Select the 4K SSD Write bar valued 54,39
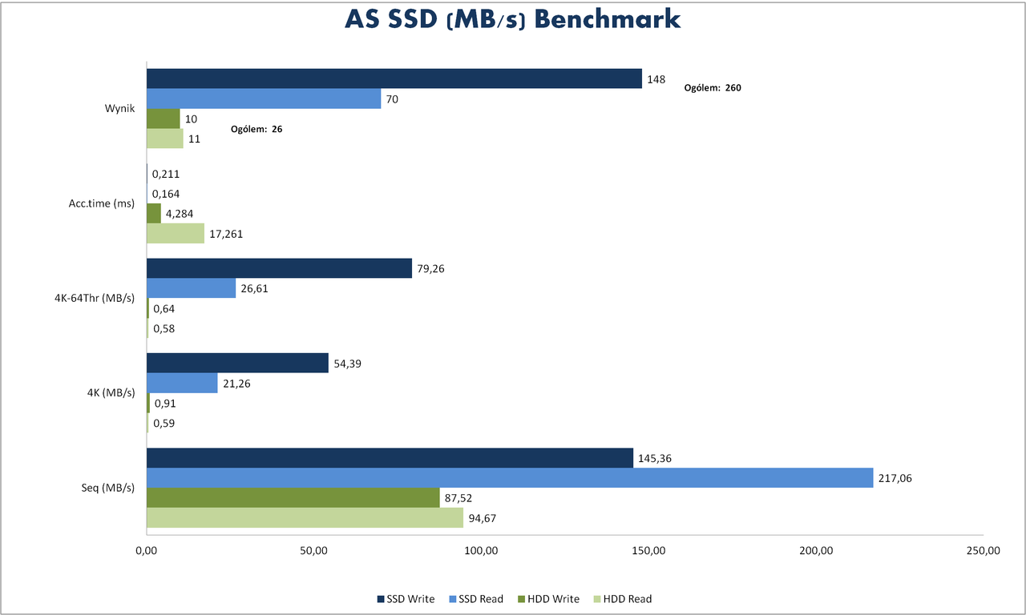Screen dimensions: 1026x615 click(237, 363)
